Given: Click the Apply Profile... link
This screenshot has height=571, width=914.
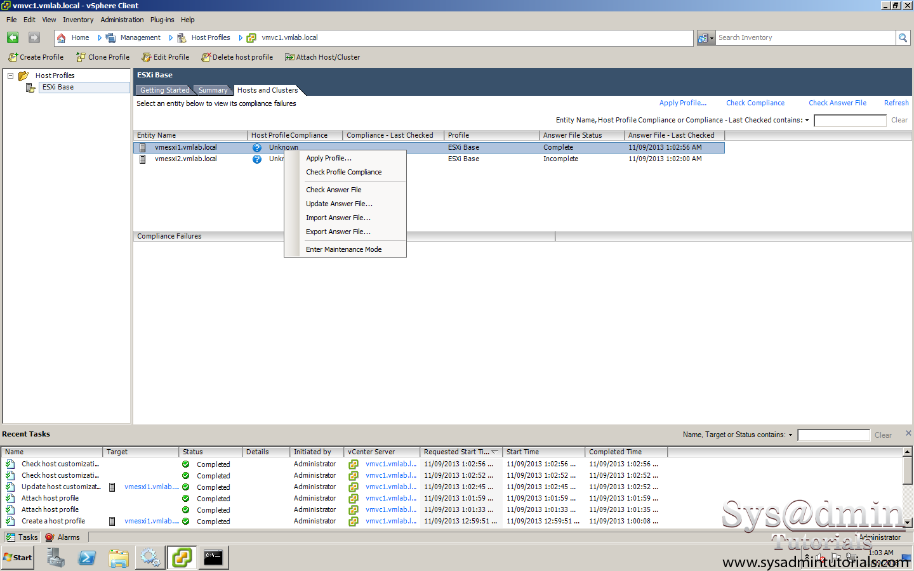Looking at the screenshot, I should coord(682,103).
